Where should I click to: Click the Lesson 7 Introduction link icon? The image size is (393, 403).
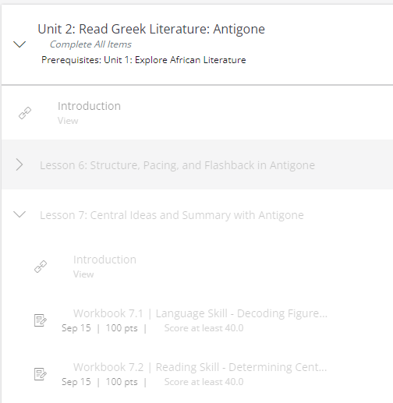point(41,267)
